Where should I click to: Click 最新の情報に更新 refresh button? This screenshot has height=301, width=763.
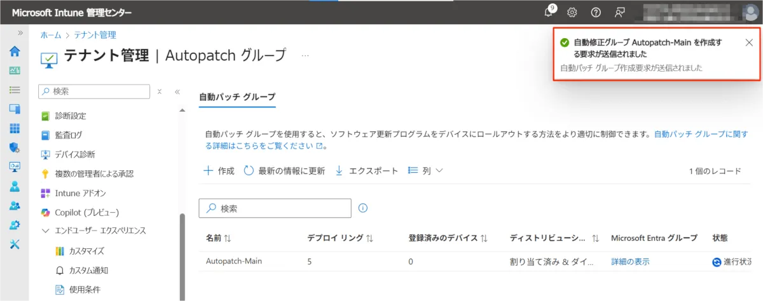click(284, 171)
